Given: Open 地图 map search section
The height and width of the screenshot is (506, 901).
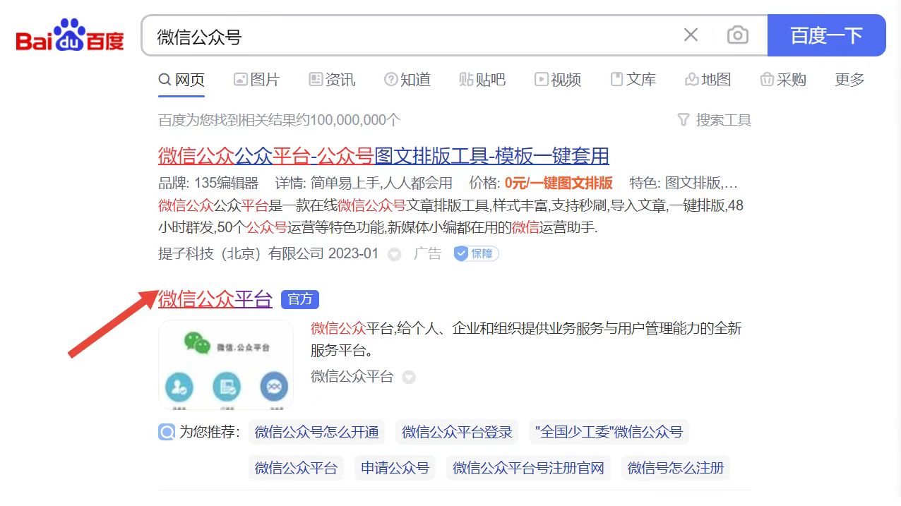Looking at the screenshot, I should point(710,79).
